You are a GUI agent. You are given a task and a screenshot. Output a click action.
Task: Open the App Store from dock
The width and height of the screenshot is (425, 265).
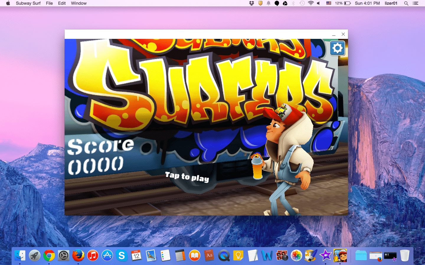click(x=107, y=255)
